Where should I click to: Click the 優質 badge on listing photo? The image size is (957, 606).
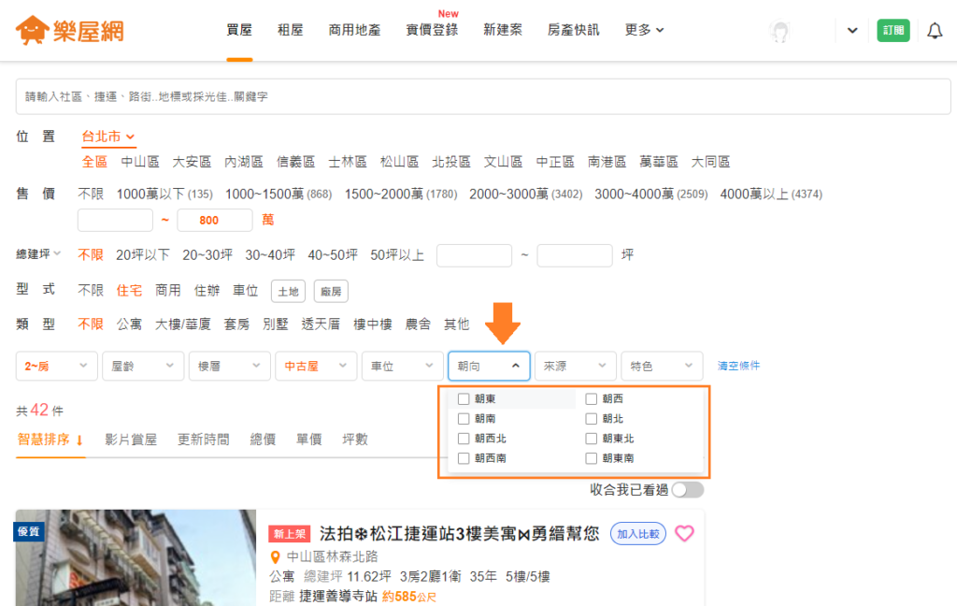click(28, 531)
